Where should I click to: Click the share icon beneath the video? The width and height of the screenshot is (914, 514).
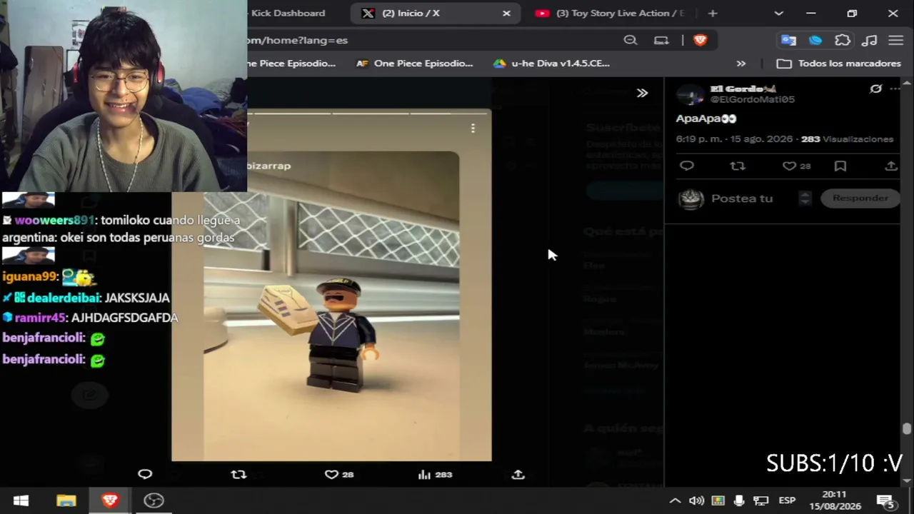point(518,474)
